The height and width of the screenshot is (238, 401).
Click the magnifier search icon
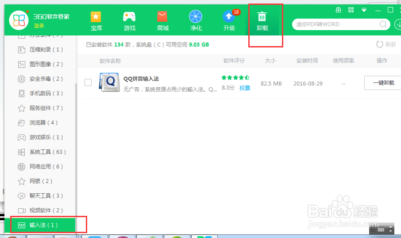coord(383,24)
